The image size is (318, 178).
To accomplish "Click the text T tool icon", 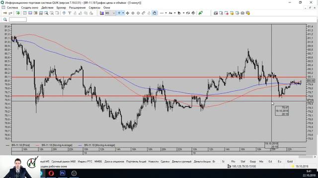I will [70, 13].
